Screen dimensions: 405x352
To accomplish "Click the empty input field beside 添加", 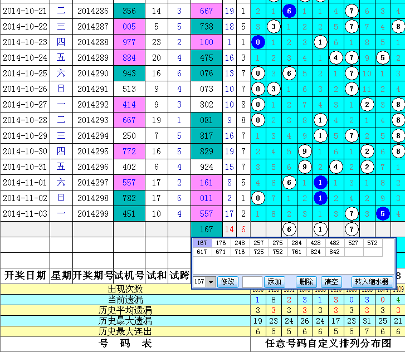I will point(252,282).
